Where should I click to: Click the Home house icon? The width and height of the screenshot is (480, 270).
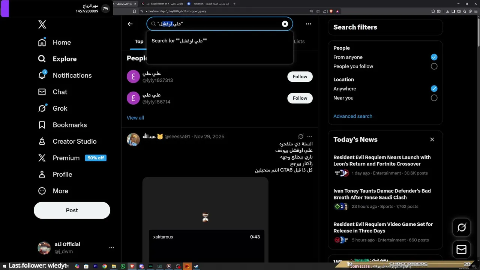coord(42,42)
